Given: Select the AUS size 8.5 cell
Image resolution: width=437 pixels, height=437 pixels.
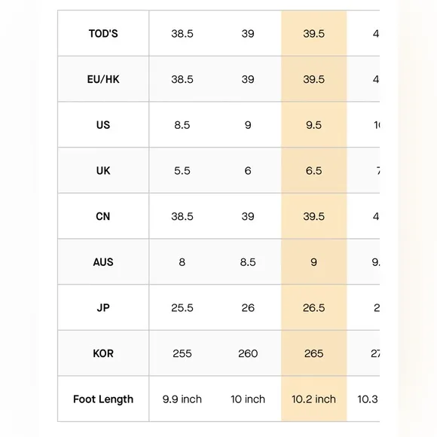Looking at the screenshot, I should click(x=248, y=262).
